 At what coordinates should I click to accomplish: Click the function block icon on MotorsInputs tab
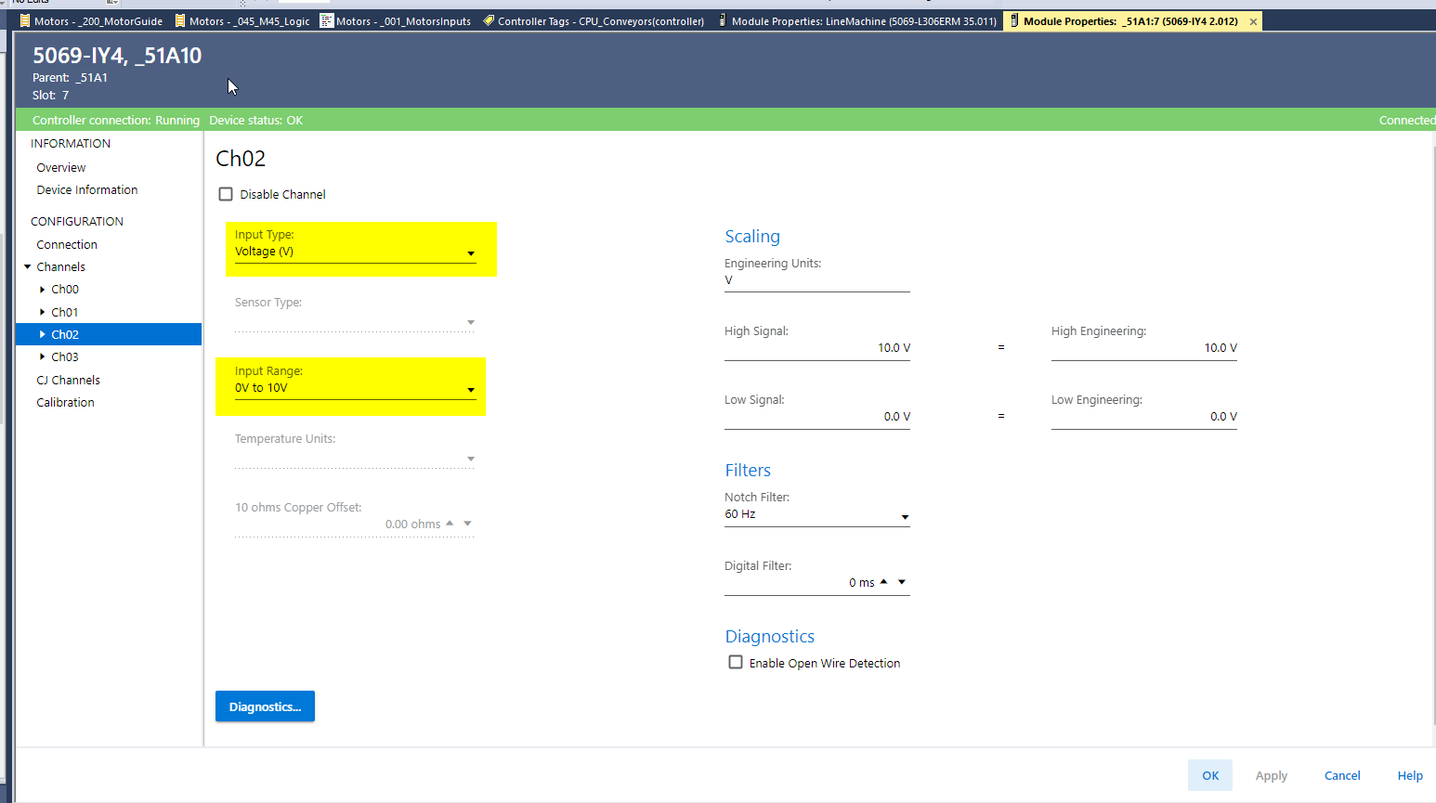[327, 20]
